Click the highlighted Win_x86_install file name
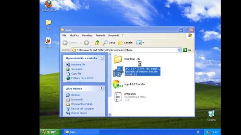 coord(142,69)
